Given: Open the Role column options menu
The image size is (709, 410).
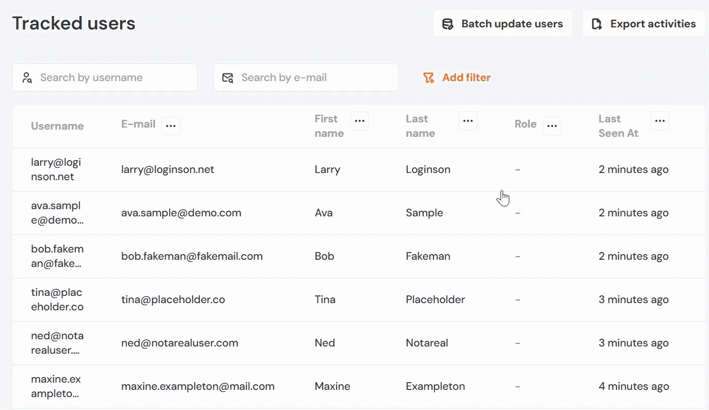Looking at the screenshot, I should [x=552, y=126].
